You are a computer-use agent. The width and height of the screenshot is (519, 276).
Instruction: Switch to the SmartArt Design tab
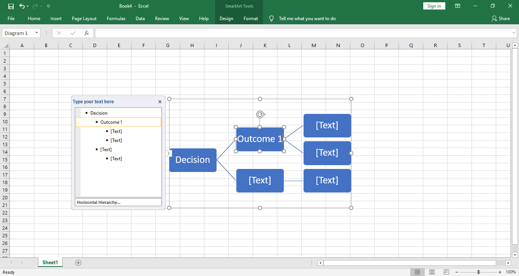226,18
